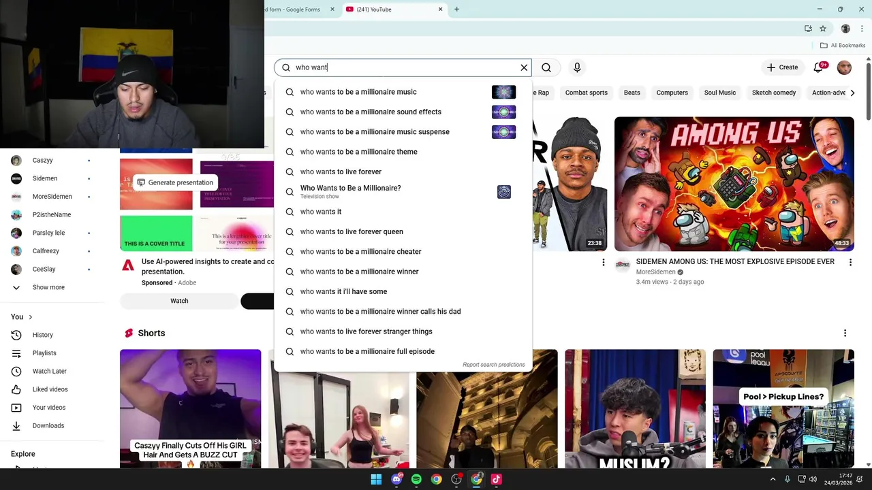The image size is (872, 490).
Task: Open Windows Start menu
Action: [376, 479]
